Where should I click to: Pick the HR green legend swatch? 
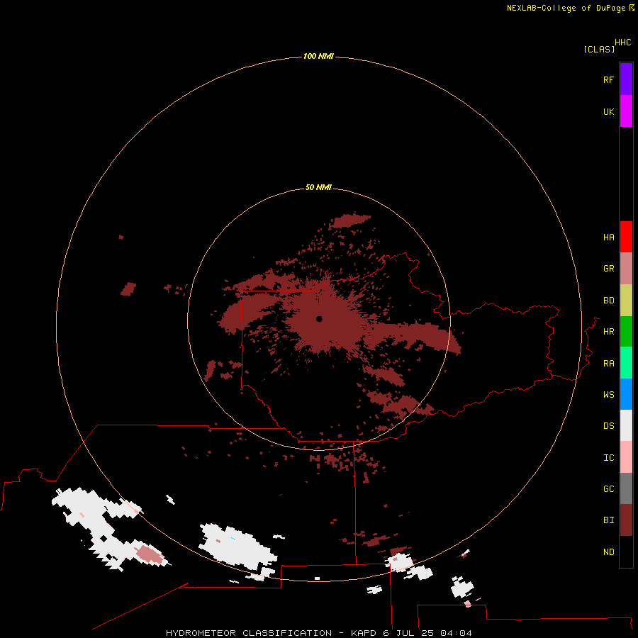pyautogui.click(x=626, y=332)
